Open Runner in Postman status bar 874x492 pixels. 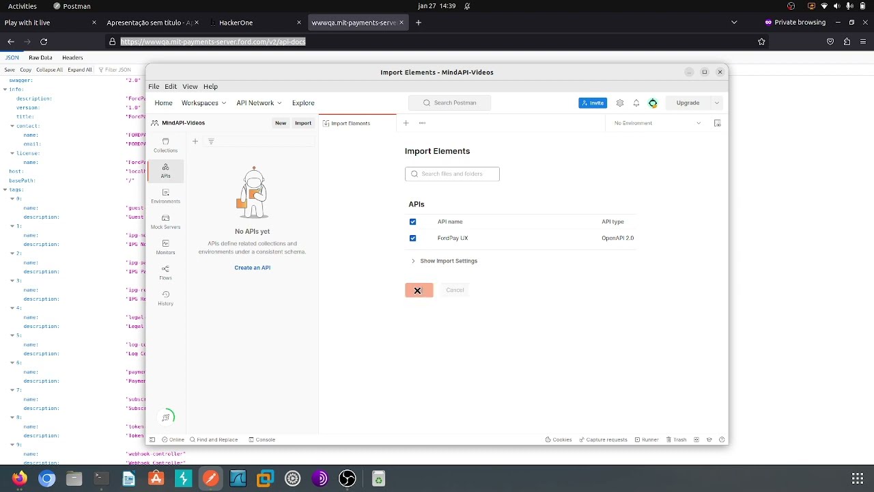pyautogui.click(x=647, y=439)
